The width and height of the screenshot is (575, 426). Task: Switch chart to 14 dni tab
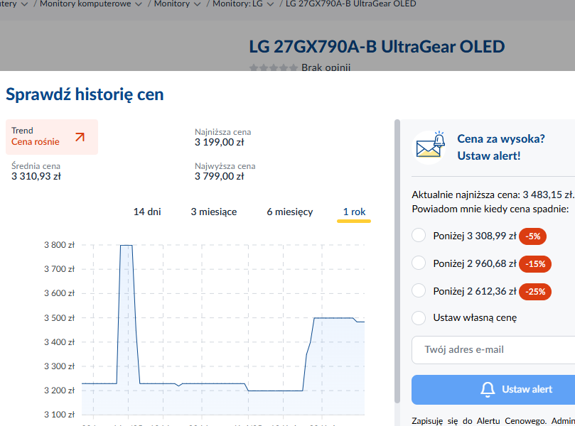[147, 212]
